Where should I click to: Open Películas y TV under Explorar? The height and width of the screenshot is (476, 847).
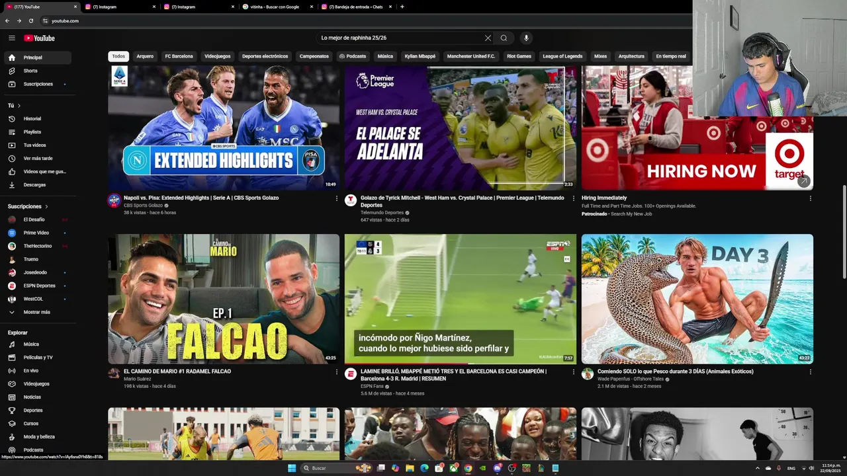tap(36, 357)
